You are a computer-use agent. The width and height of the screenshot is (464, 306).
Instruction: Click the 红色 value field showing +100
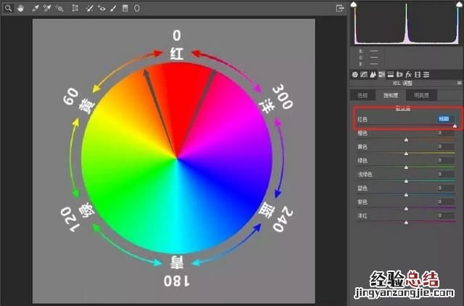[444, 119]
